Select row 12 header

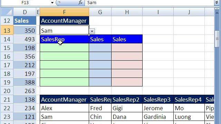[x=7, y=21]
